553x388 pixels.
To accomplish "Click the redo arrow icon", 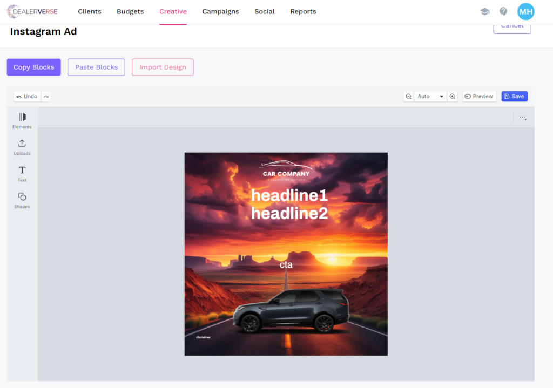I will (x=46, y=97).
